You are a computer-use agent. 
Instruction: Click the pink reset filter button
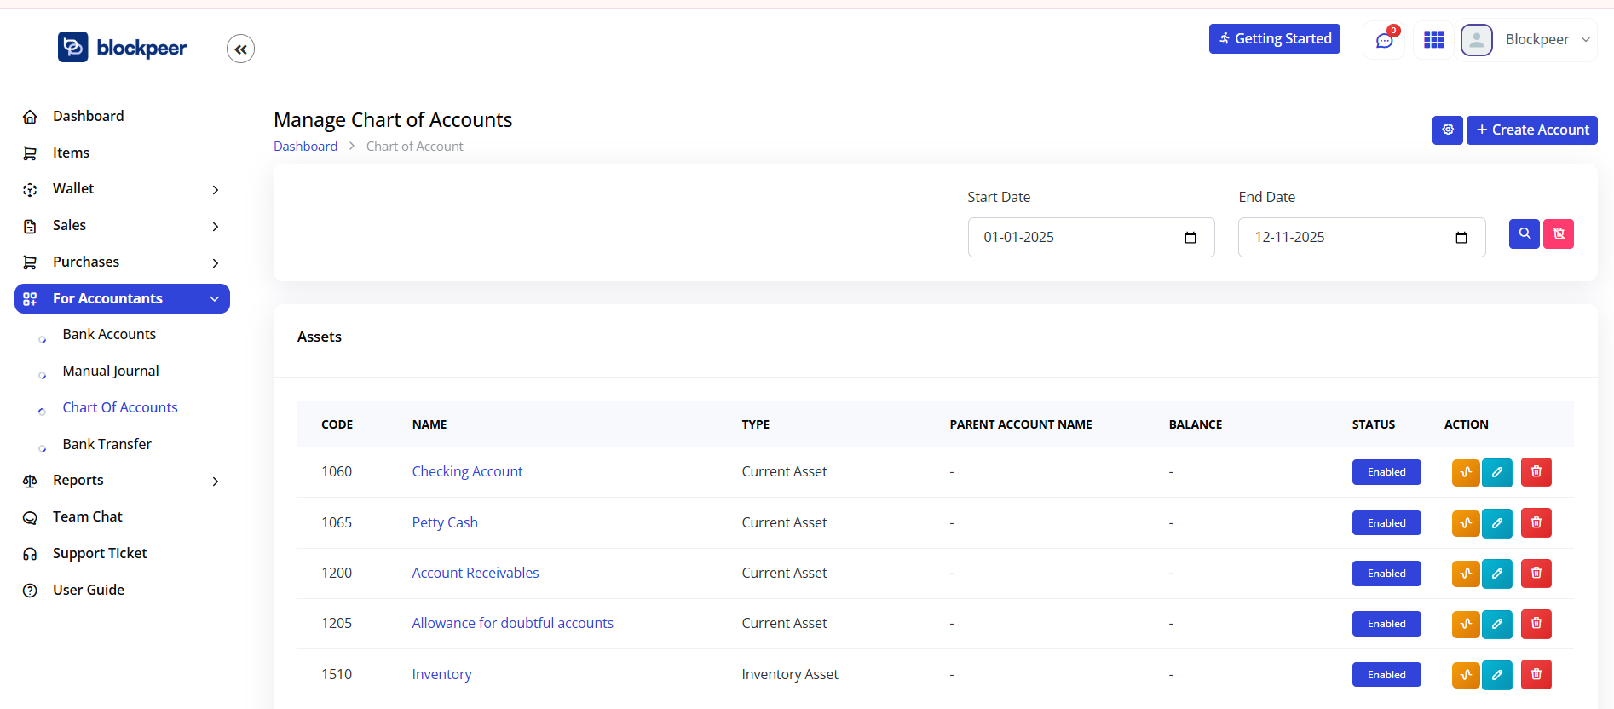1558,233
